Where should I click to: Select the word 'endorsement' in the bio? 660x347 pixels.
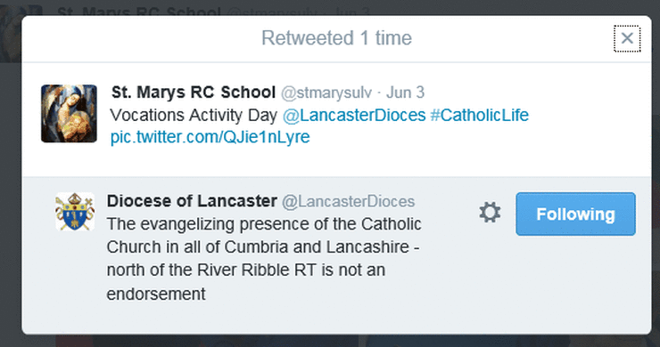[156, 294]
